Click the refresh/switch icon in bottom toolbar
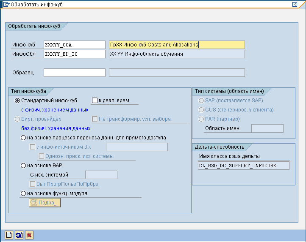Screen dimensions: 306x242 pos(19,235)
